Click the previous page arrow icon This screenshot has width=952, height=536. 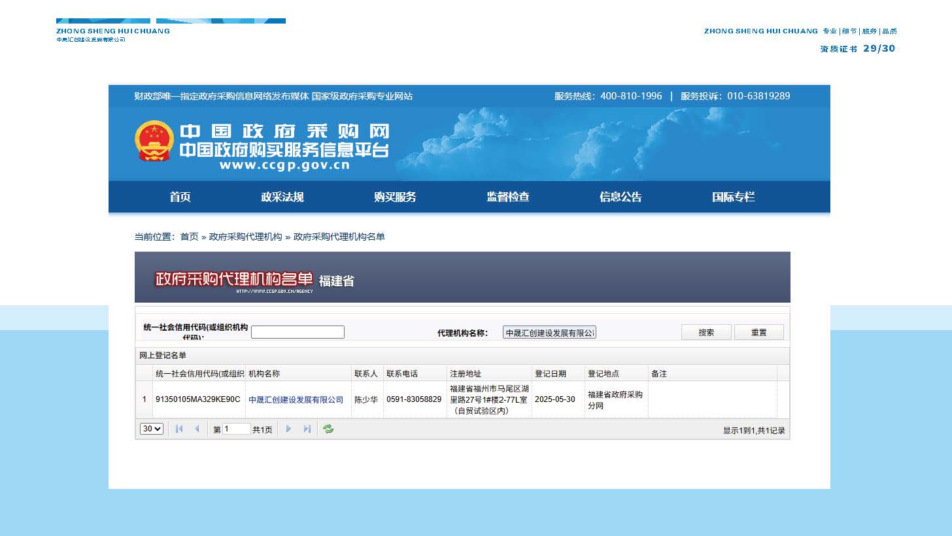pyautogui.click(x=197, y=429)
